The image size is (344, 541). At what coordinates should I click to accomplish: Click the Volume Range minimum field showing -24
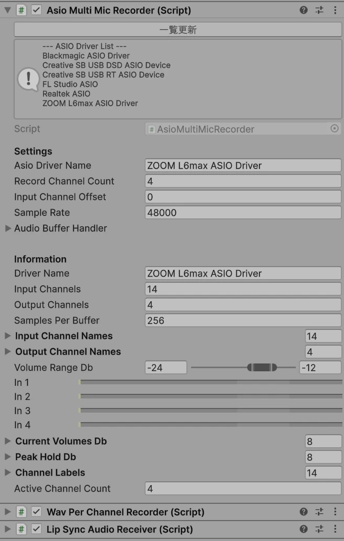tap(166, 368)
